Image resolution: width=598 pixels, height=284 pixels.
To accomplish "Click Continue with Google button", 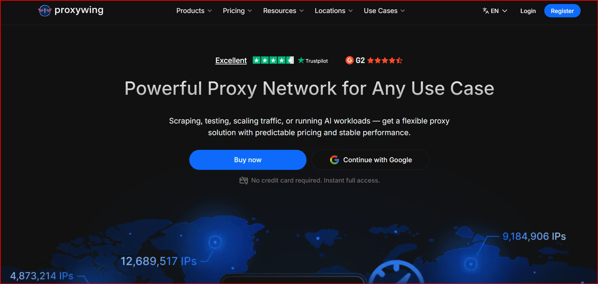I will [x=371, y=160].
